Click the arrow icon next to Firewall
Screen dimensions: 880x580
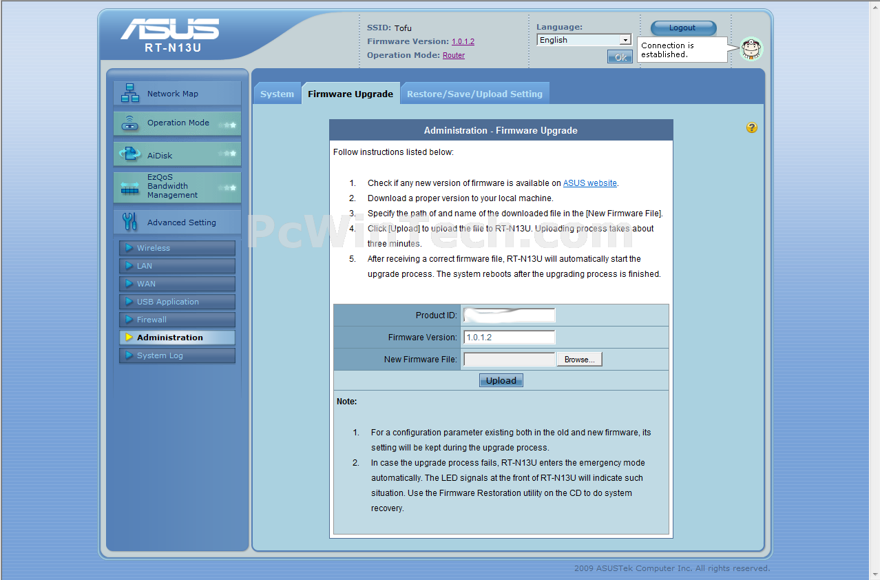tap(129, 320)
